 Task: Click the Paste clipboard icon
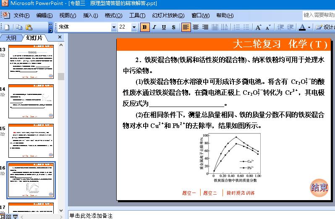tap(29, 27)
